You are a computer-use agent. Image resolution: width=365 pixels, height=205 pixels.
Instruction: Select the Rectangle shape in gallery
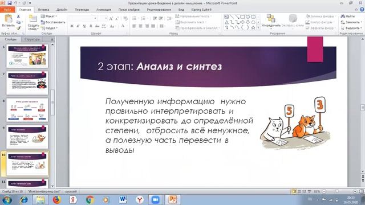[x=242, y=17]
